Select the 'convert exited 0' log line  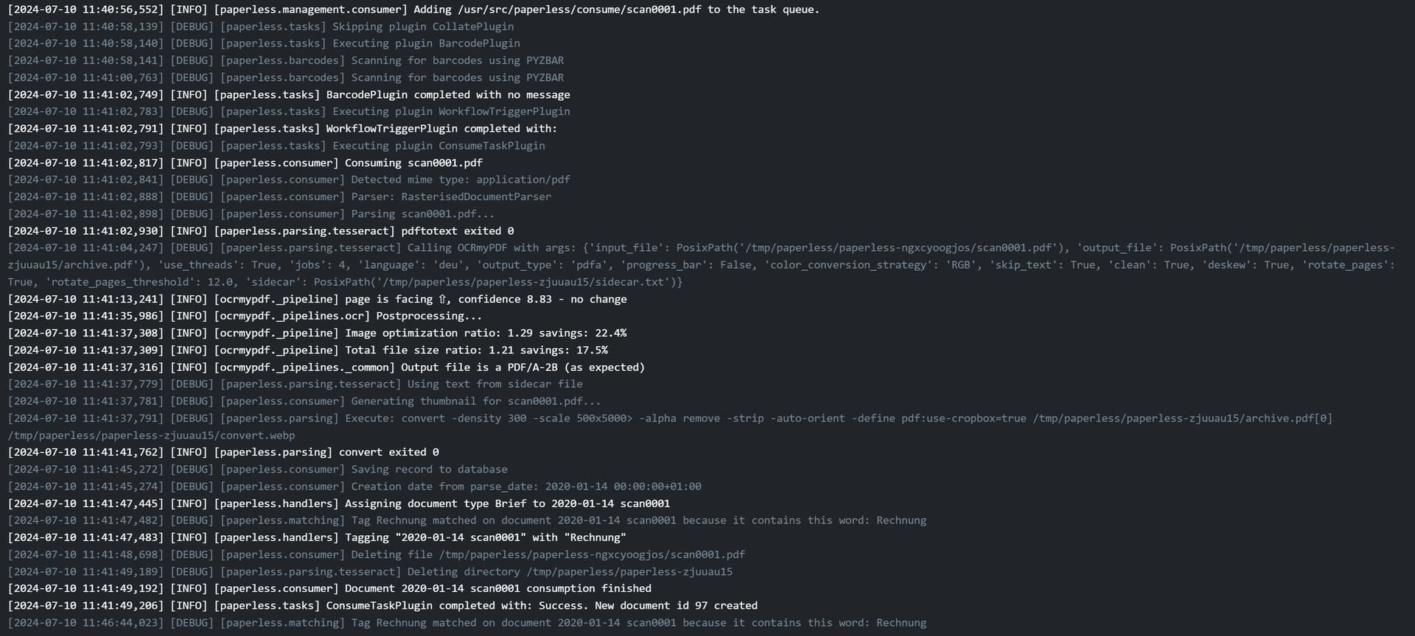[223, 452]
